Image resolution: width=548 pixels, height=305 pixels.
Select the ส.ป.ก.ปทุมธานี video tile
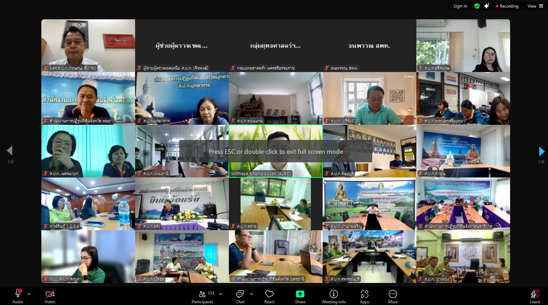[182, 151]
